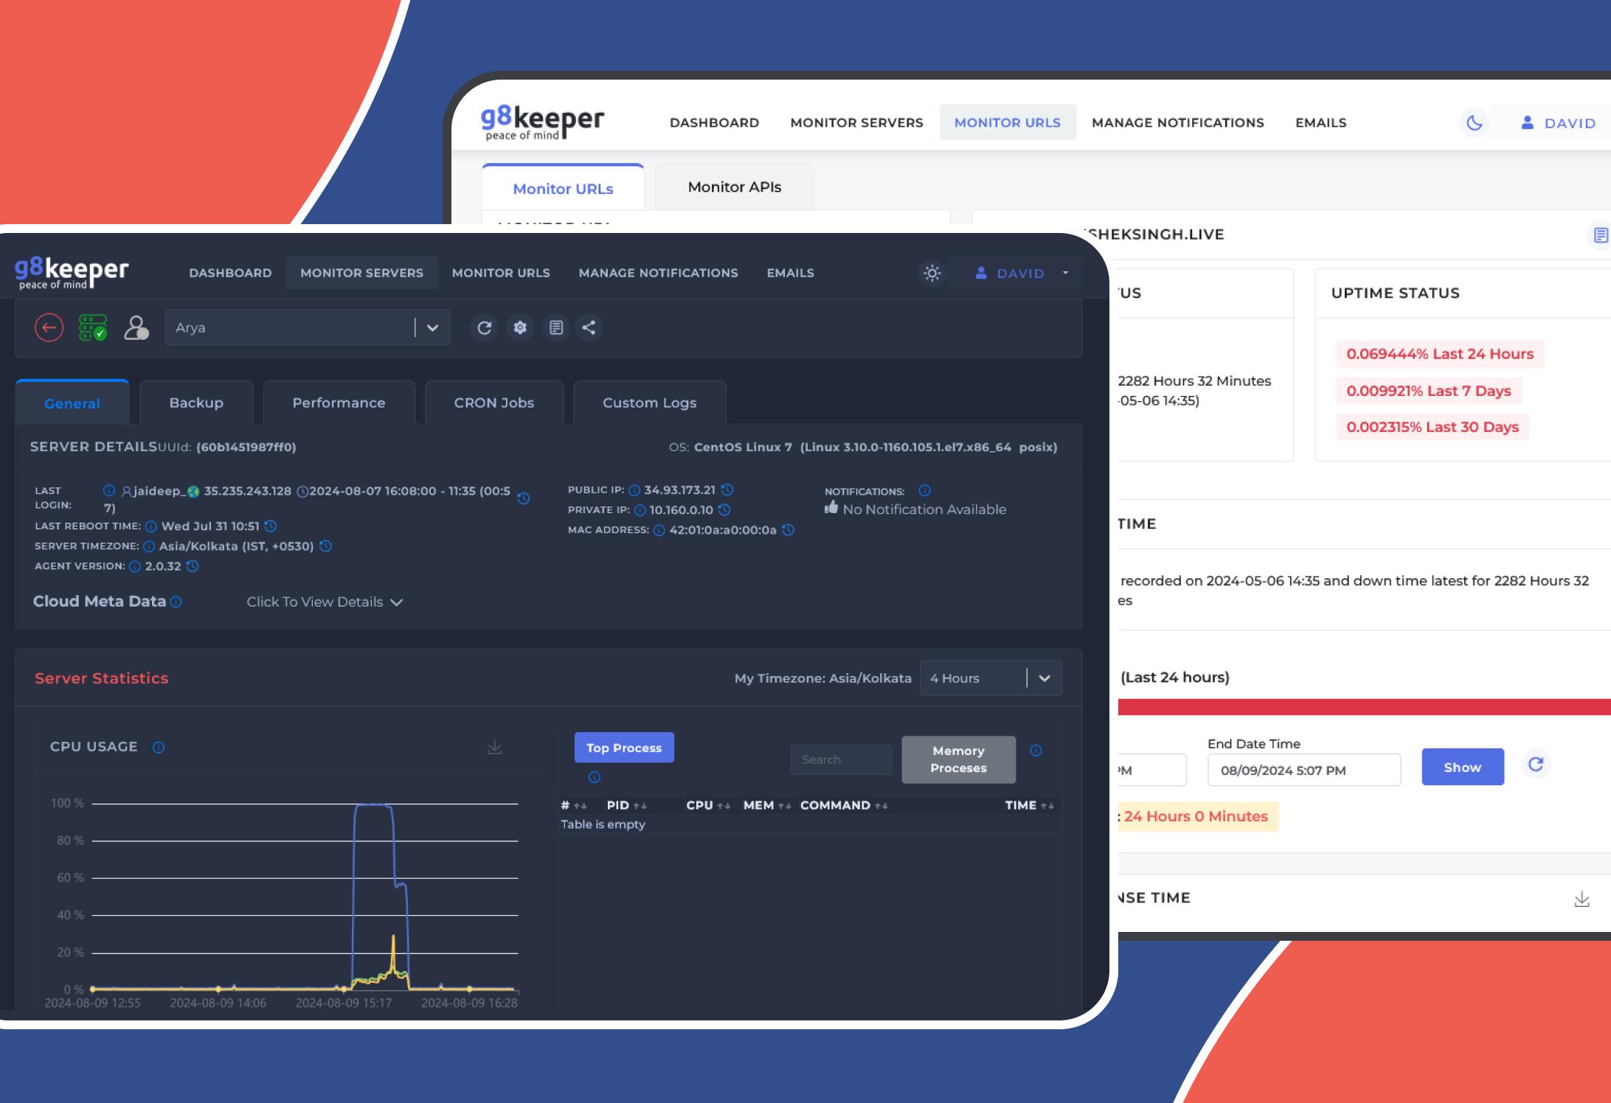Click the process Search field
Screen dimensions: 1611x1103
tap(841, 759)
